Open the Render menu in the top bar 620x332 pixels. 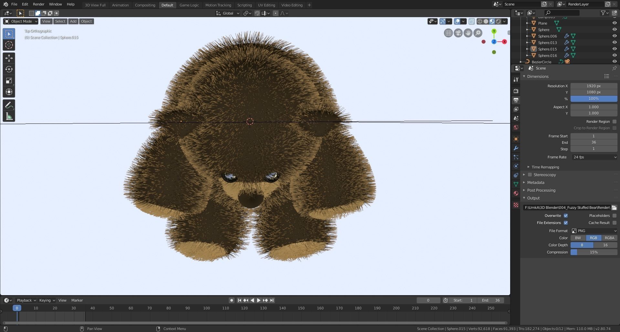[x=38, y=4]
